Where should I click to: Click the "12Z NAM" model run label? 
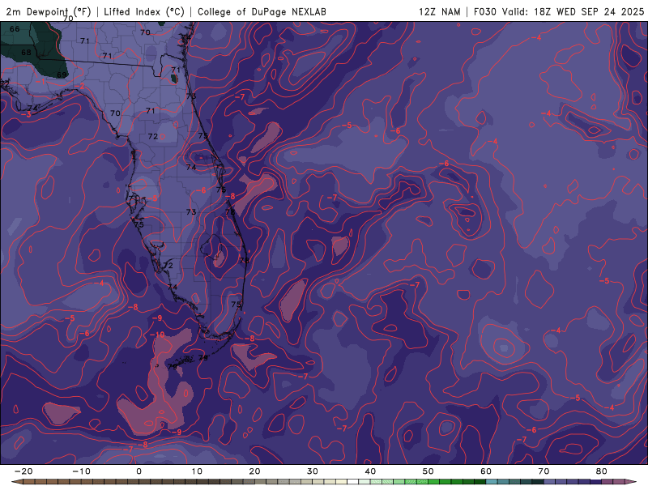coord(439,11)
